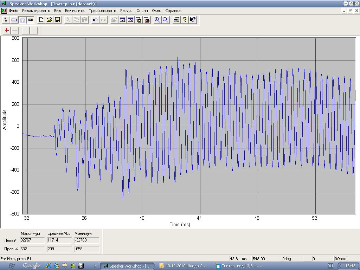Open the Файл menu
The image size is (360, 270).
pos(13,11)
